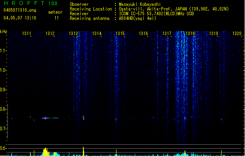245x156 pixels.
Task: Click the 1312 time axis label
Action: pos(50,33)
